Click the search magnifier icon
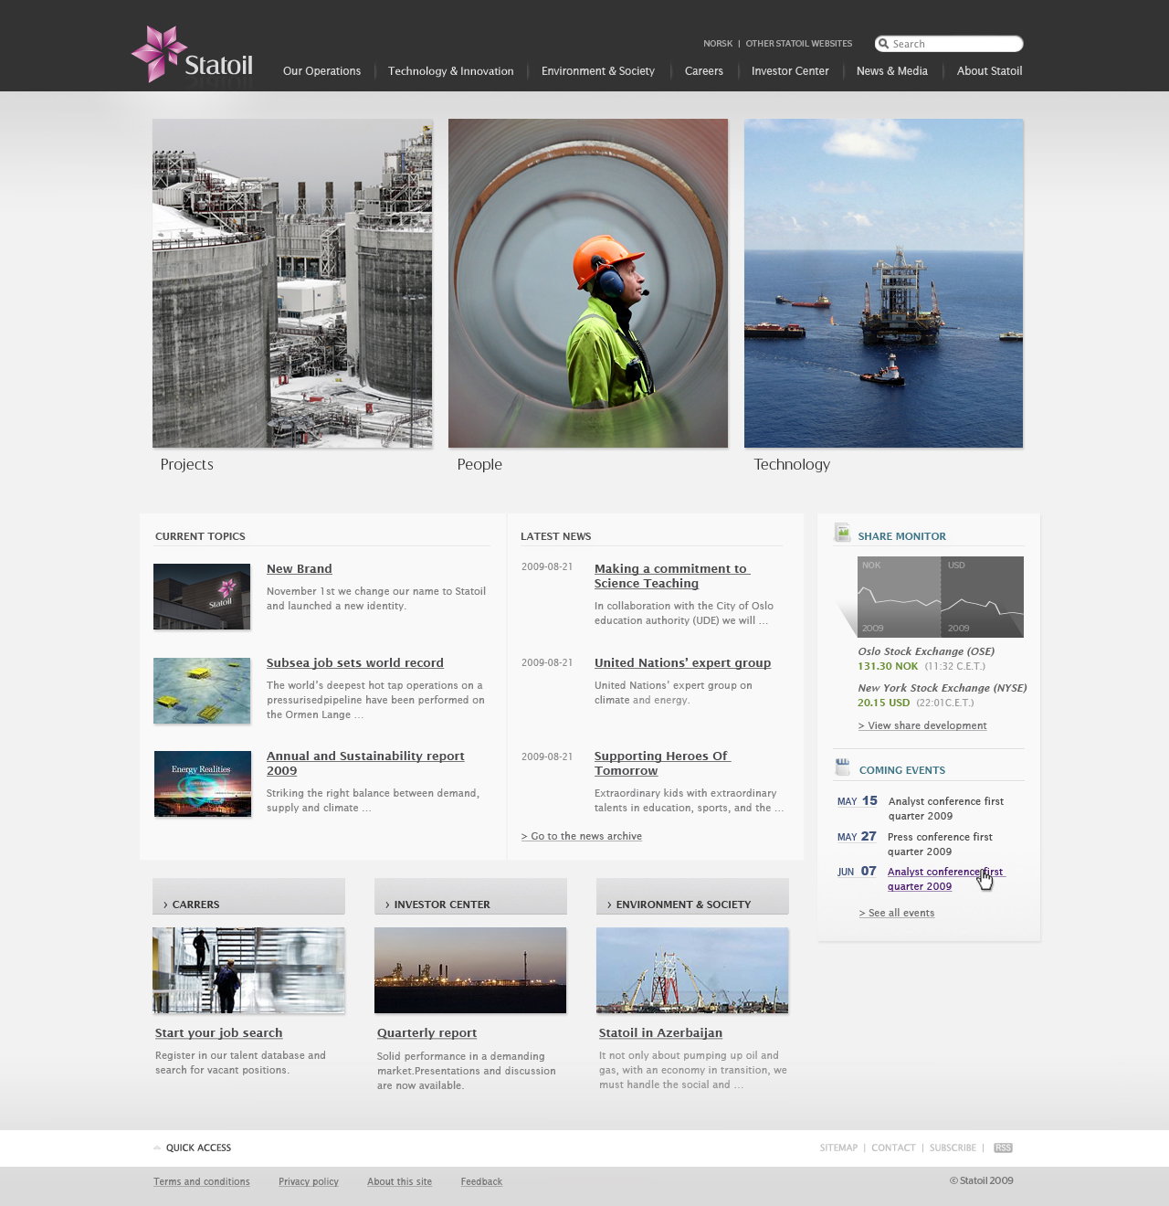The width and height of the screenshot is (1169, 1206). point(883,44)
